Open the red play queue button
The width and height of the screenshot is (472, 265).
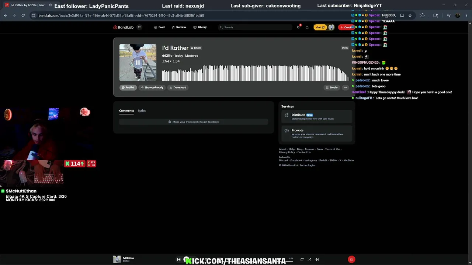point(351,259)
